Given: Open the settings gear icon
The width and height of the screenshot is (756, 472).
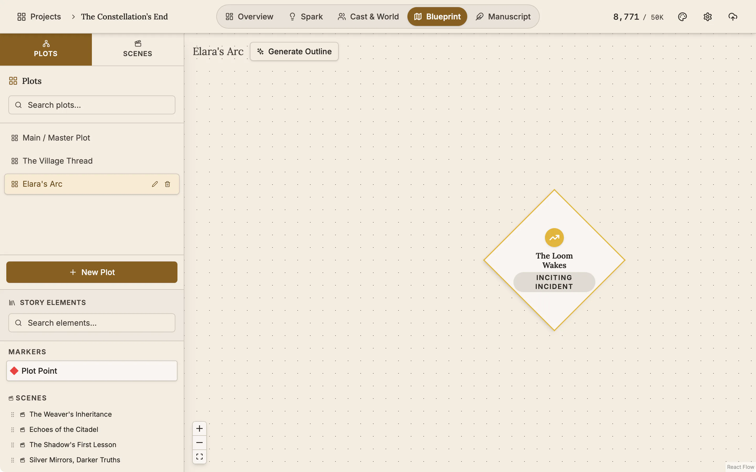Looking at the screenshot, I should tap(708, 17).
